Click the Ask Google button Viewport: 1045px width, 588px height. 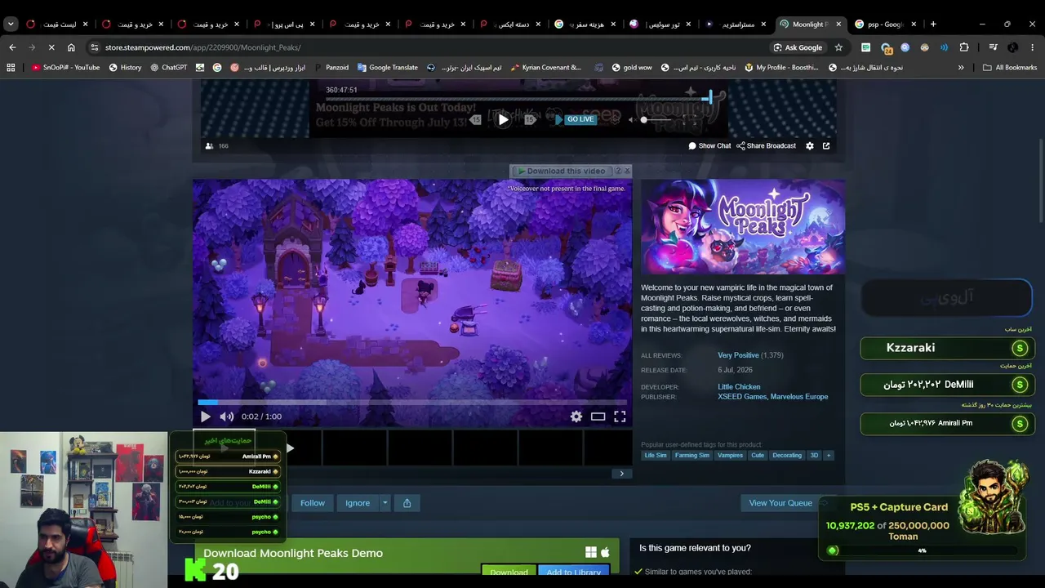coord(798,47)
